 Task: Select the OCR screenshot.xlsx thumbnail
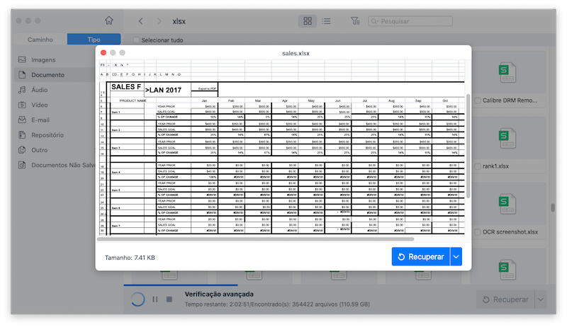pos(507,205)
